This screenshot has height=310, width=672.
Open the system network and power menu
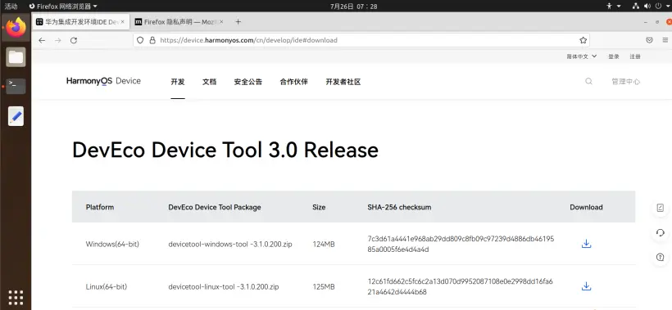(x=652, y=6)
